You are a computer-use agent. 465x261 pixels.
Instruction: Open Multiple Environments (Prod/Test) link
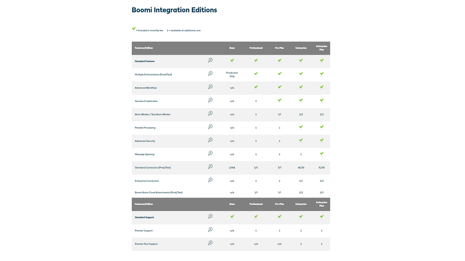tap(153, 75)
